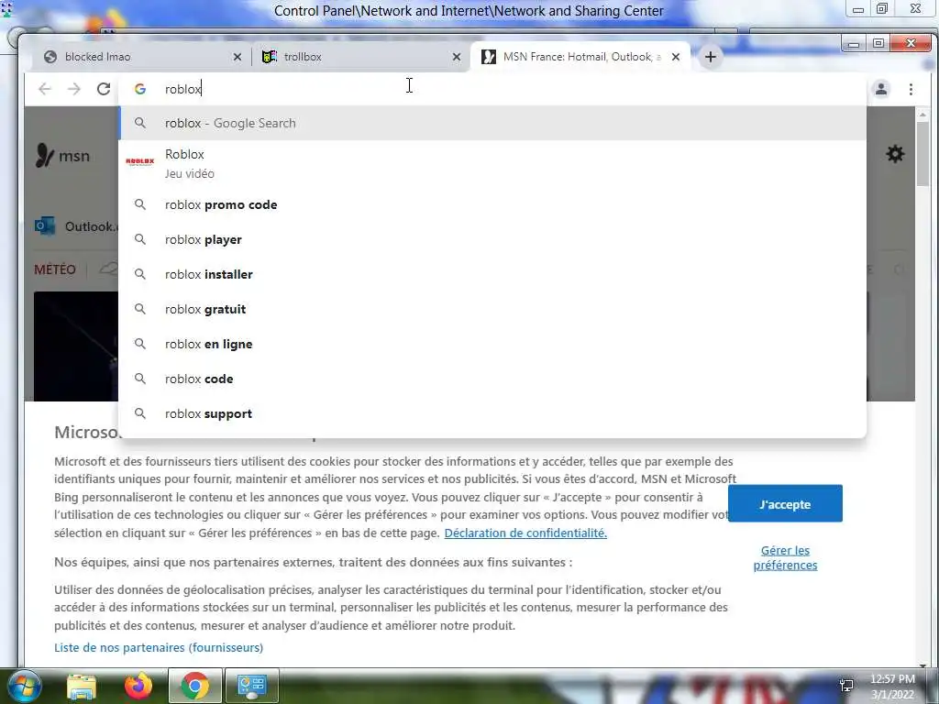Click the network tray icon

[x=846, y=686]
